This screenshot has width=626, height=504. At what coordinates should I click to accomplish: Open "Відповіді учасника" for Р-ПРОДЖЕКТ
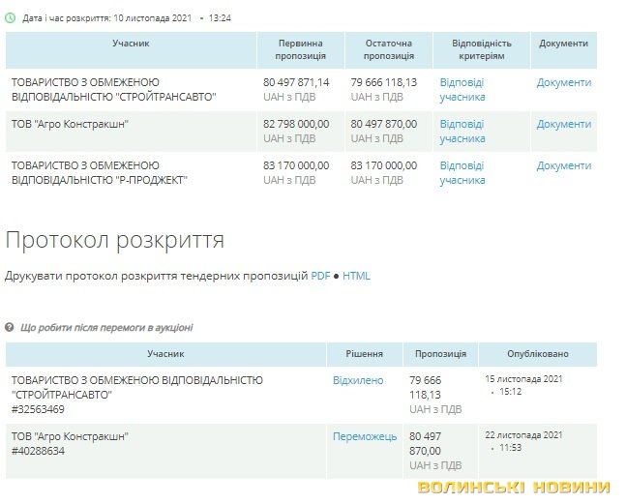(x=462, y=173)
